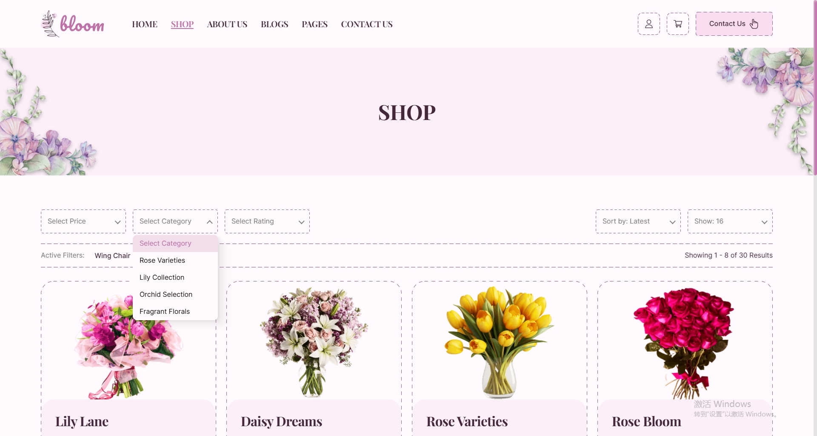Open the CONTACT US navigation link
This screenshot has height=436, width=817.
[366, 24]
